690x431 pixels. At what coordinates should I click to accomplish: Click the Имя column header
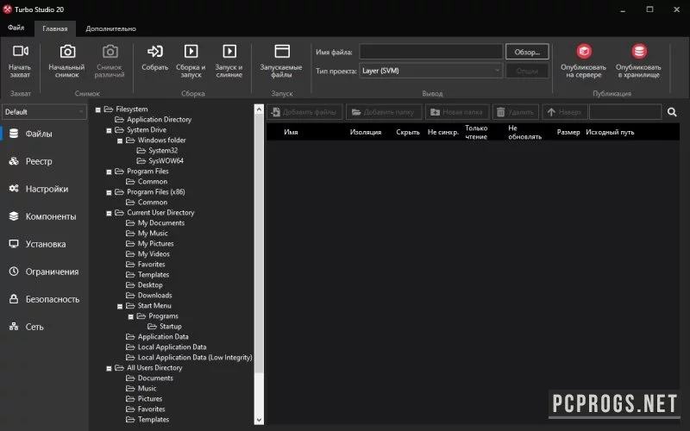[291, 132]
